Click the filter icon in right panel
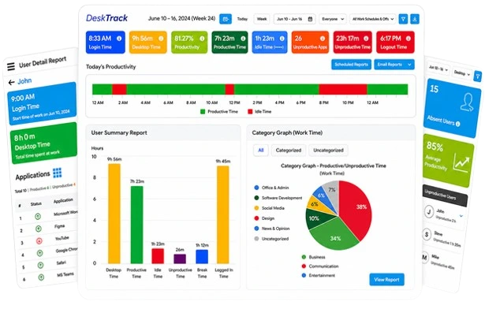Image resolution: width=485 pixels, height=320 pixels. point(478,76)
